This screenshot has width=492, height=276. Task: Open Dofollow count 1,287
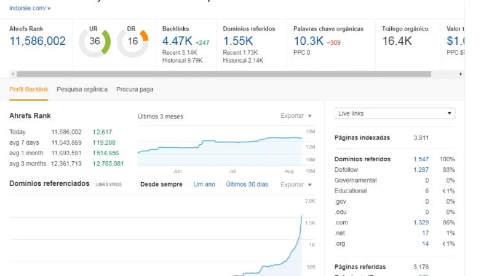pyautogui.click(x=421, y=170)
